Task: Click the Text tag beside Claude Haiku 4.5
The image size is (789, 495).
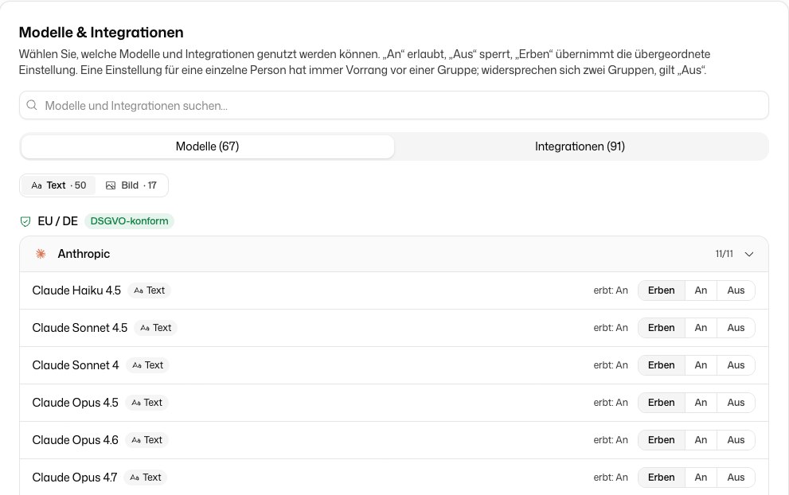Action: click(150, 290)
